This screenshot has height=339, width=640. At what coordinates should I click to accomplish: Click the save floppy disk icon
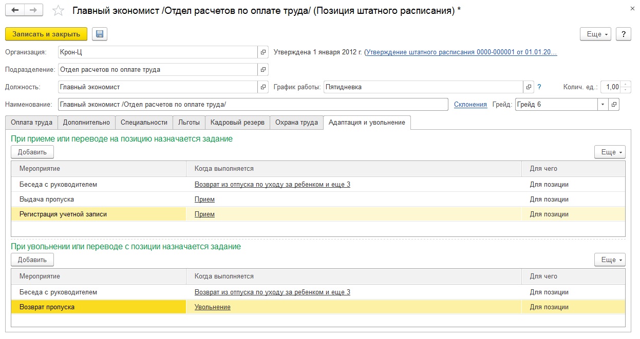coord(100,34)
